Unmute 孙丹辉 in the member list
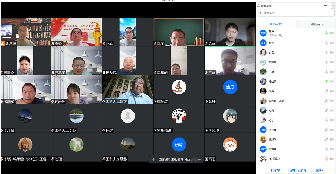336x174 pixels. 326,130
